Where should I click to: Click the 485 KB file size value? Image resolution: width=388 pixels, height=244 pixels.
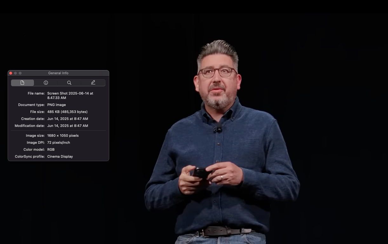pos(67,112)
